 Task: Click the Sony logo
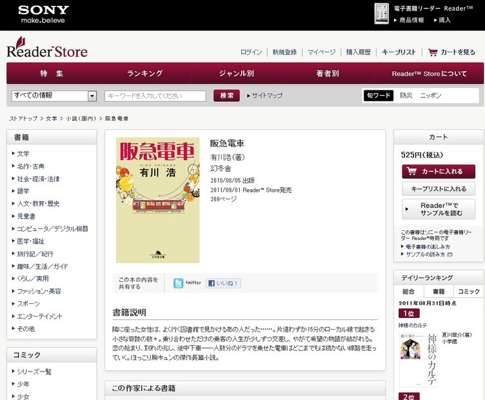click(43, 14)
